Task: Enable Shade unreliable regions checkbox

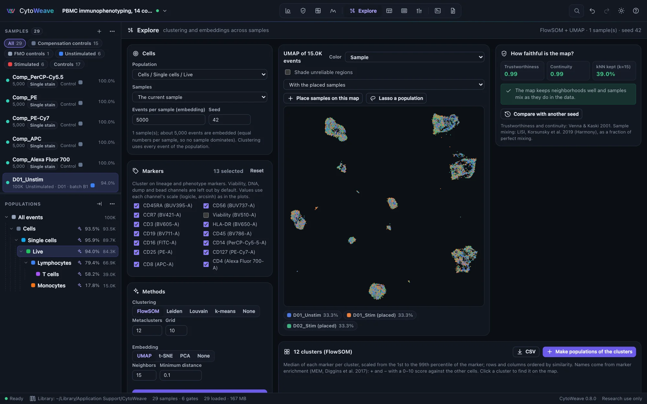Action: (x=288, y=72)
